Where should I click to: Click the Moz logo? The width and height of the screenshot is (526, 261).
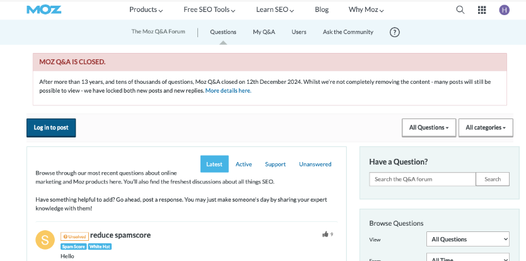coord(44,9)
